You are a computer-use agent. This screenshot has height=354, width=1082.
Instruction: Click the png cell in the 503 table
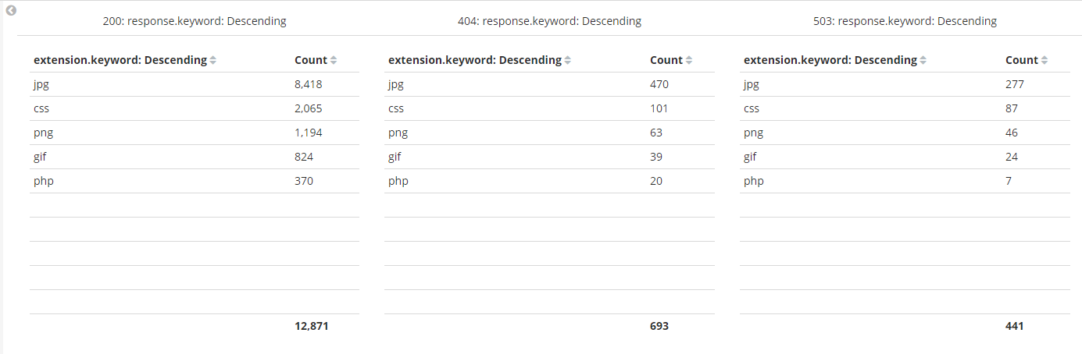[754, 133]
